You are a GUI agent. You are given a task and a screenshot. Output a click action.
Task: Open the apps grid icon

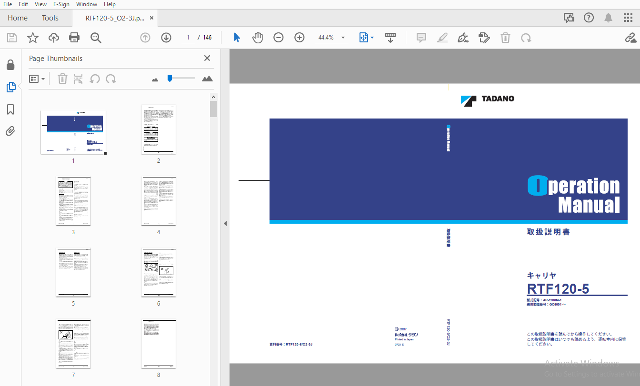tap(628, 18)
